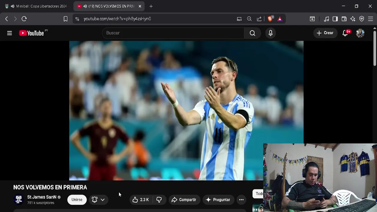
Task: Open the tab search toolbar icon
Action: (x=312, y=19)
